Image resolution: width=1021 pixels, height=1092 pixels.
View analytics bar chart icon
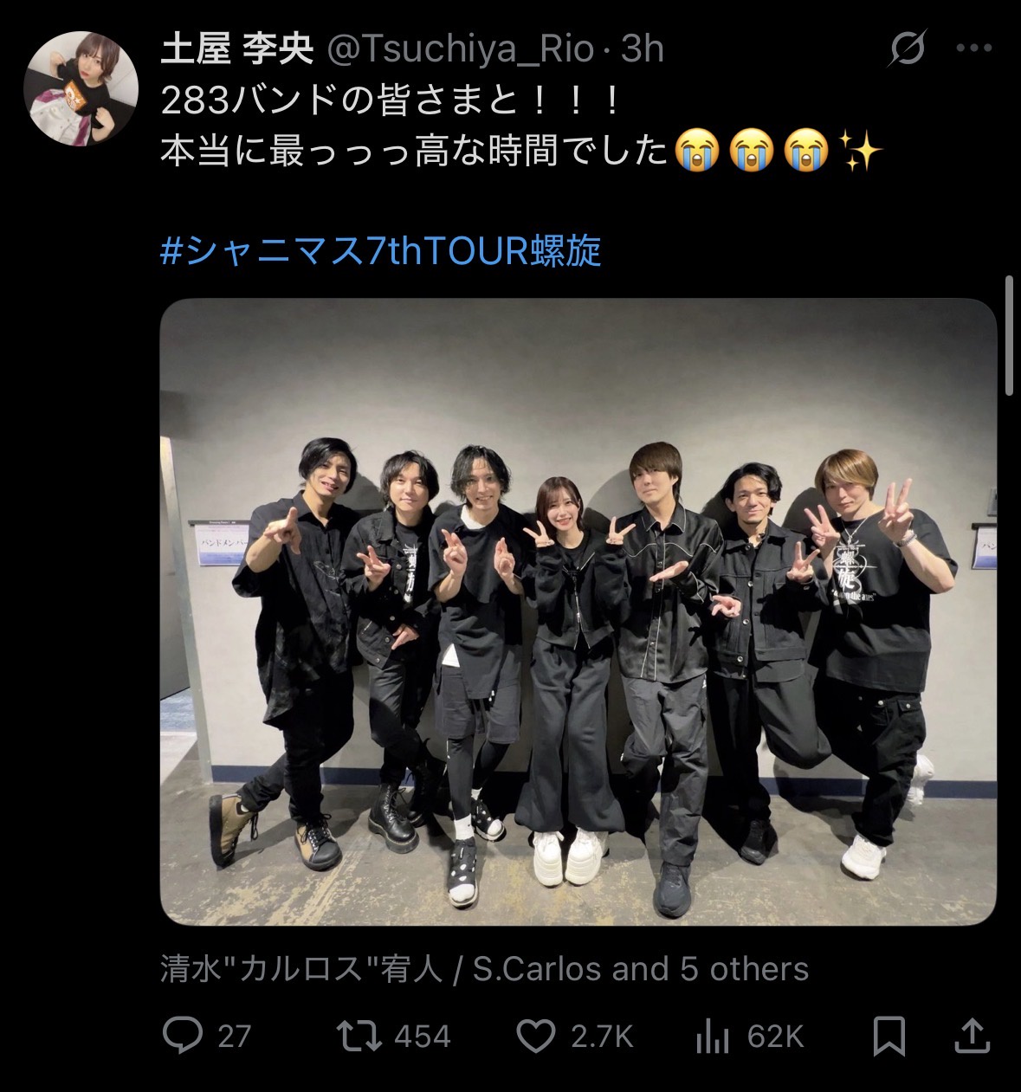712,1036
